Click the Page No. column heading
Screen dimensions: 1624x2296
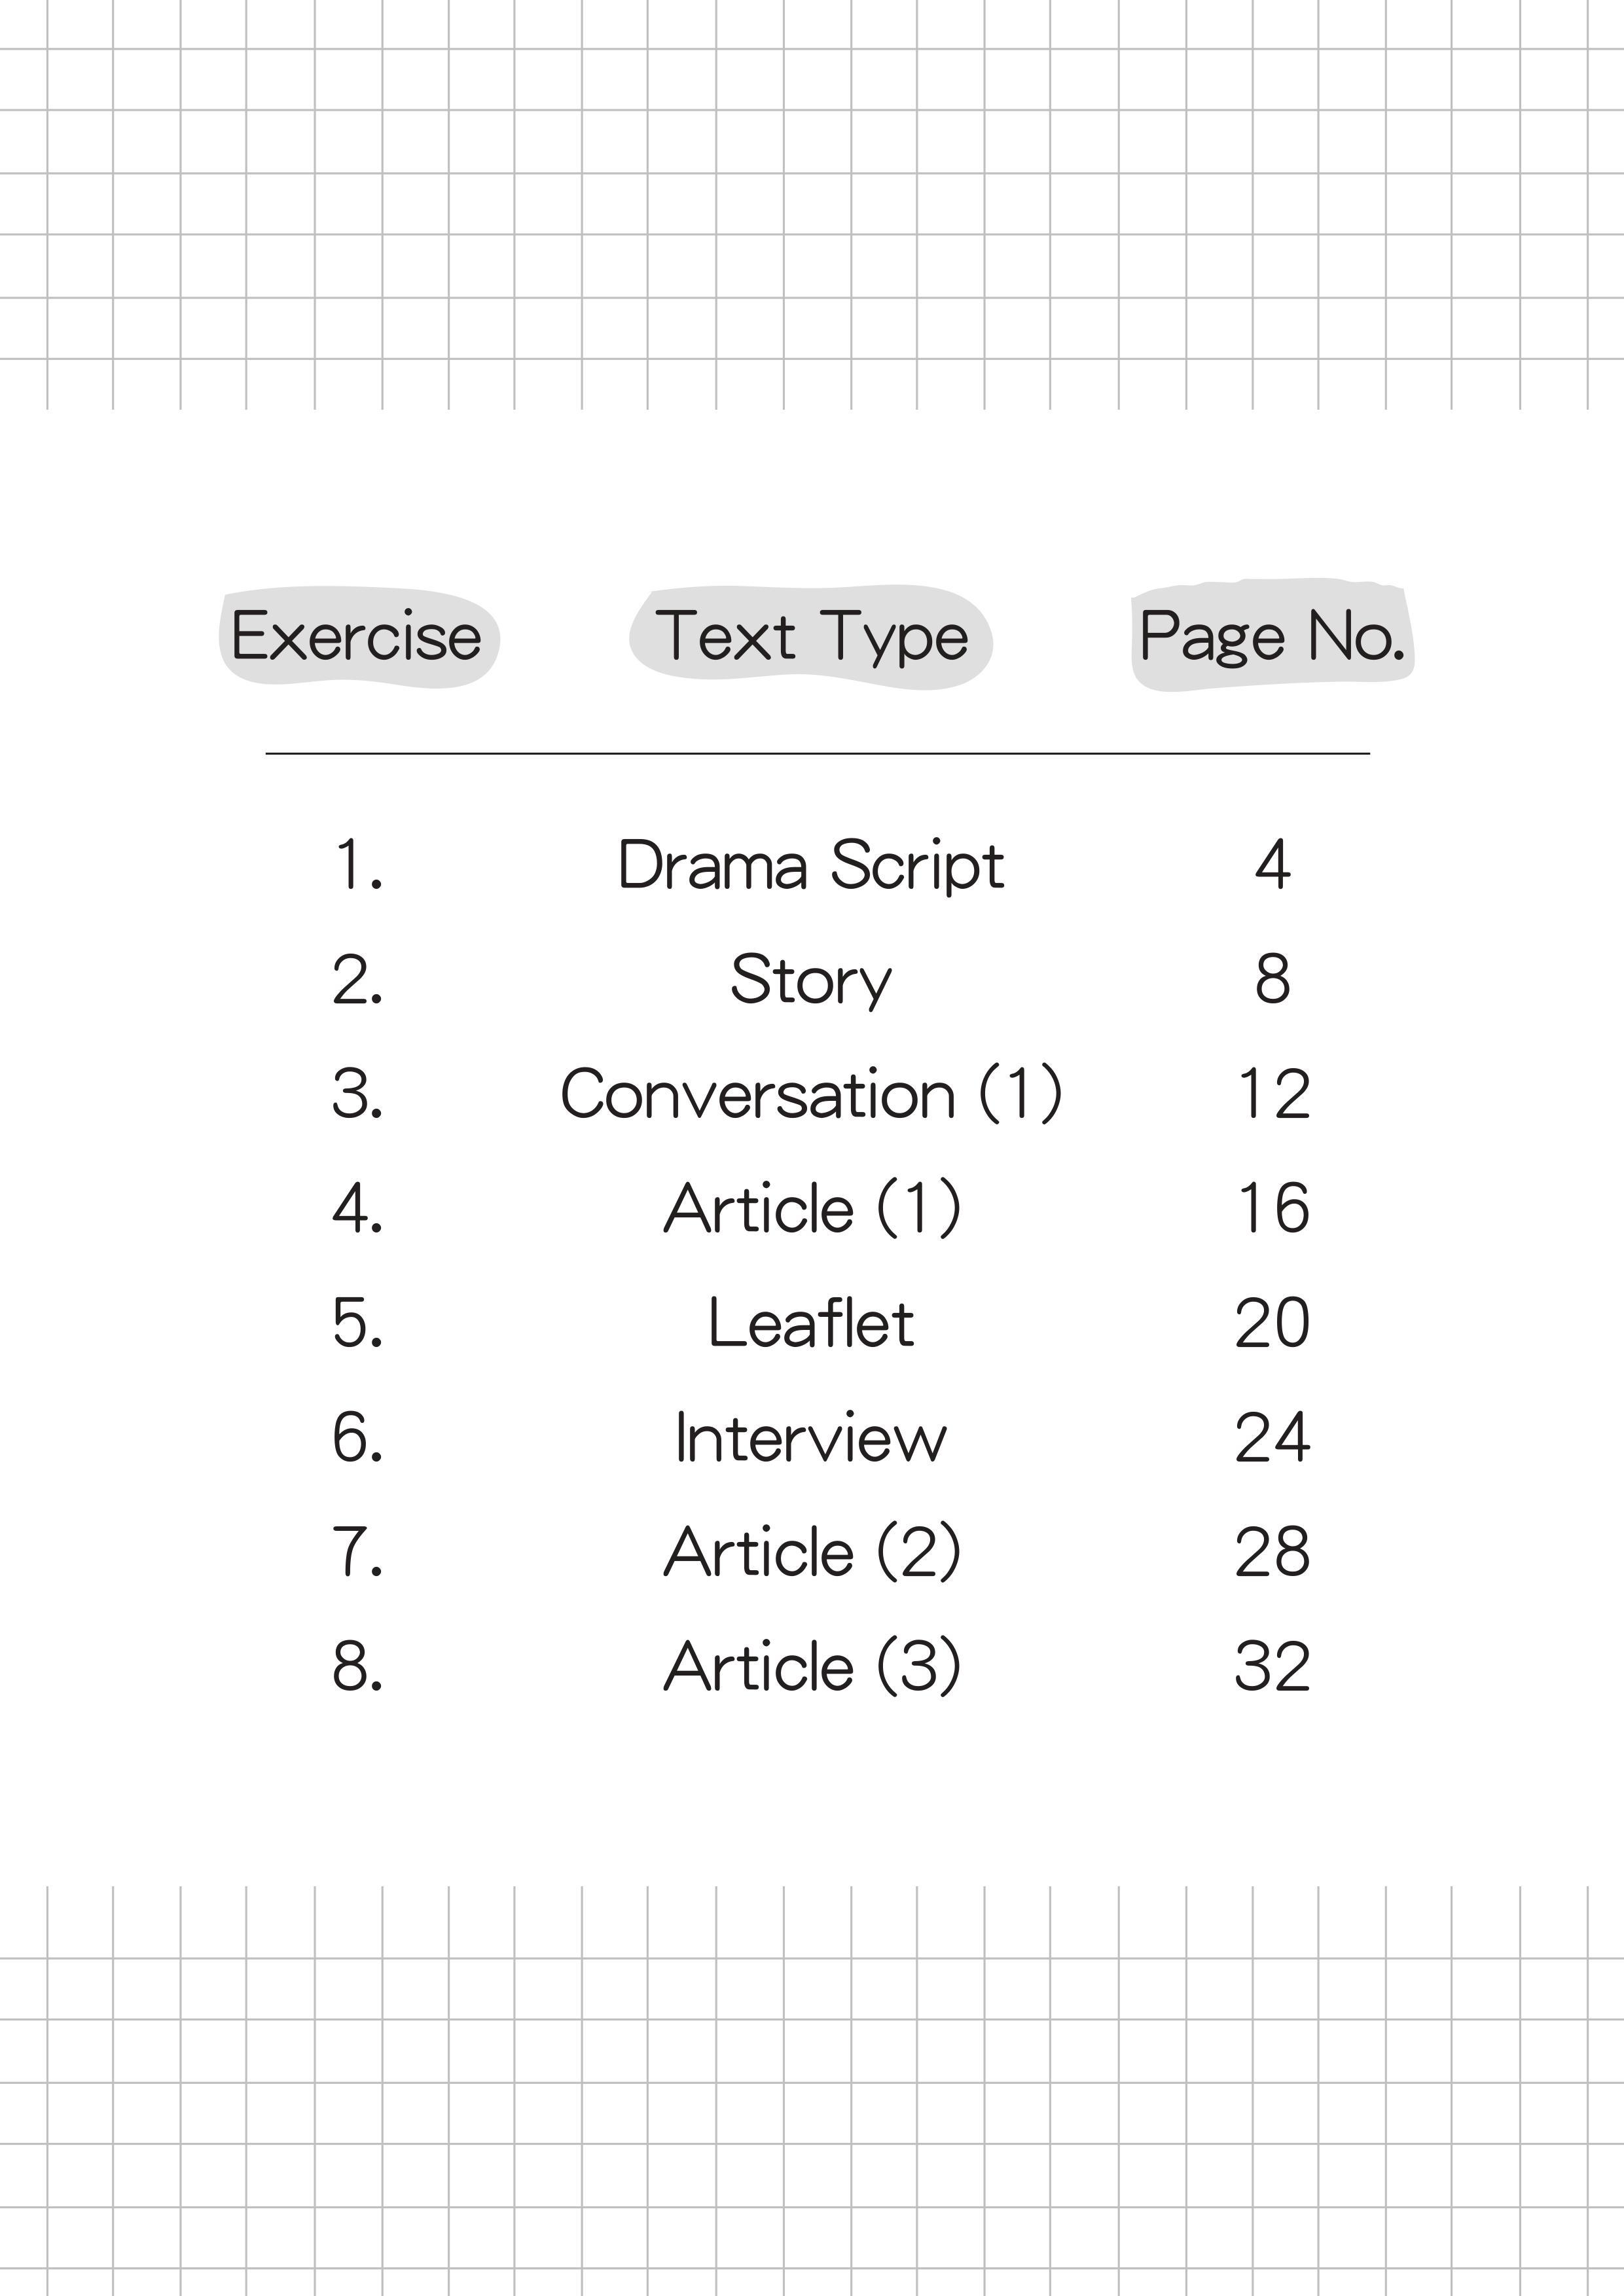pyautogui.click(x=1272, y=636)
